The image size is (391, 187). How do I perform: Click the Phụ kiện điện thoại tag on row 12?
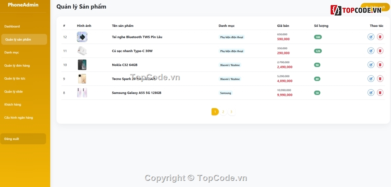click(x=231, y=37)
